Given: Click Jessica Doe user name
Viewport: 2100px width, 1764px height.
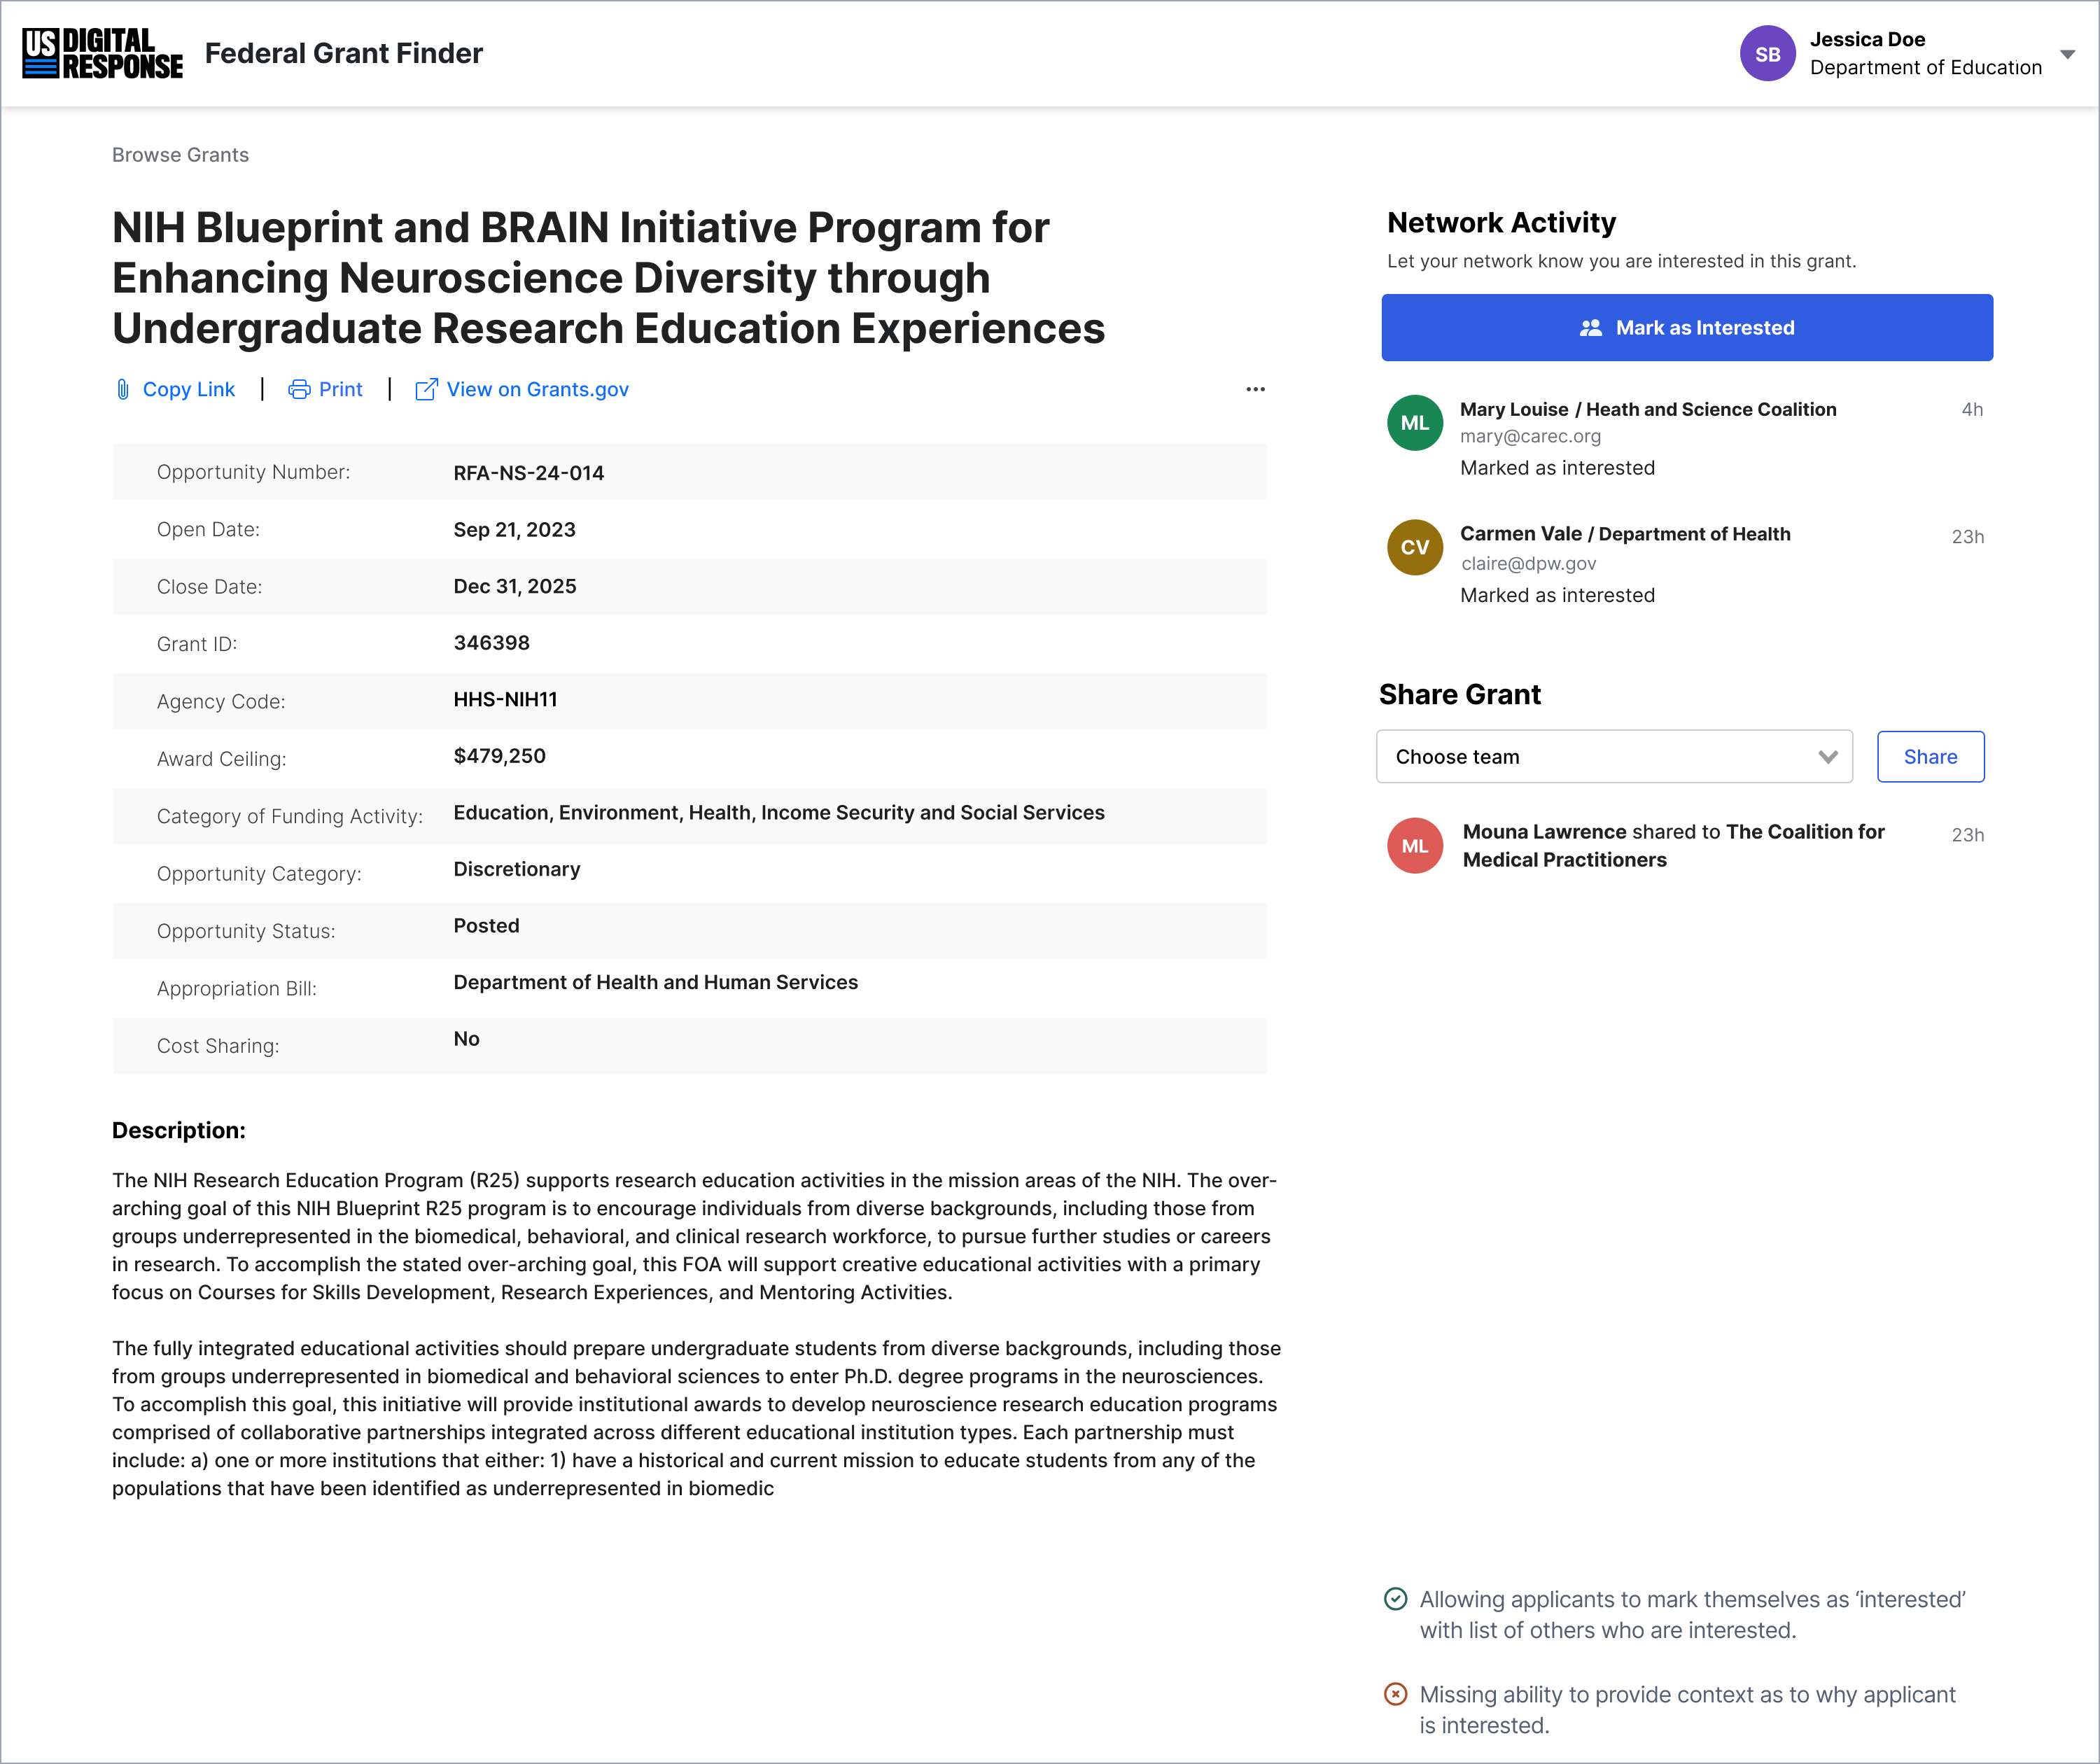Looking at the screenshot, I should point(1867,39).
